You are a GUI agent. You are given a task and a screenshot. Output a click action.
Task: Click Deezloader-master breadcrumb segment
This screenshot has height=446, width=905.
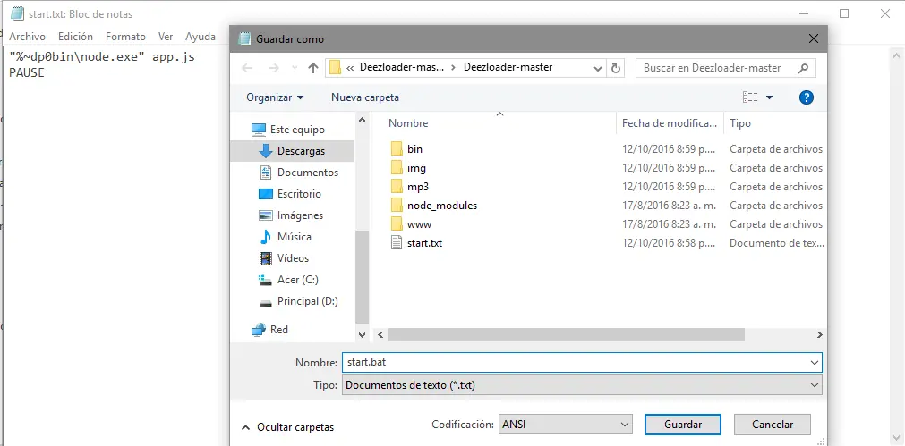[x=508, y=67]
